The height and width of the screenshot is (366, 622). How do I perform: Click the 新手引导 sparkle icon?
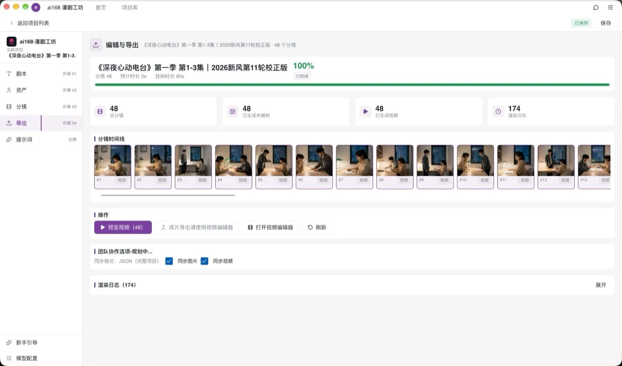pos(9,343)
